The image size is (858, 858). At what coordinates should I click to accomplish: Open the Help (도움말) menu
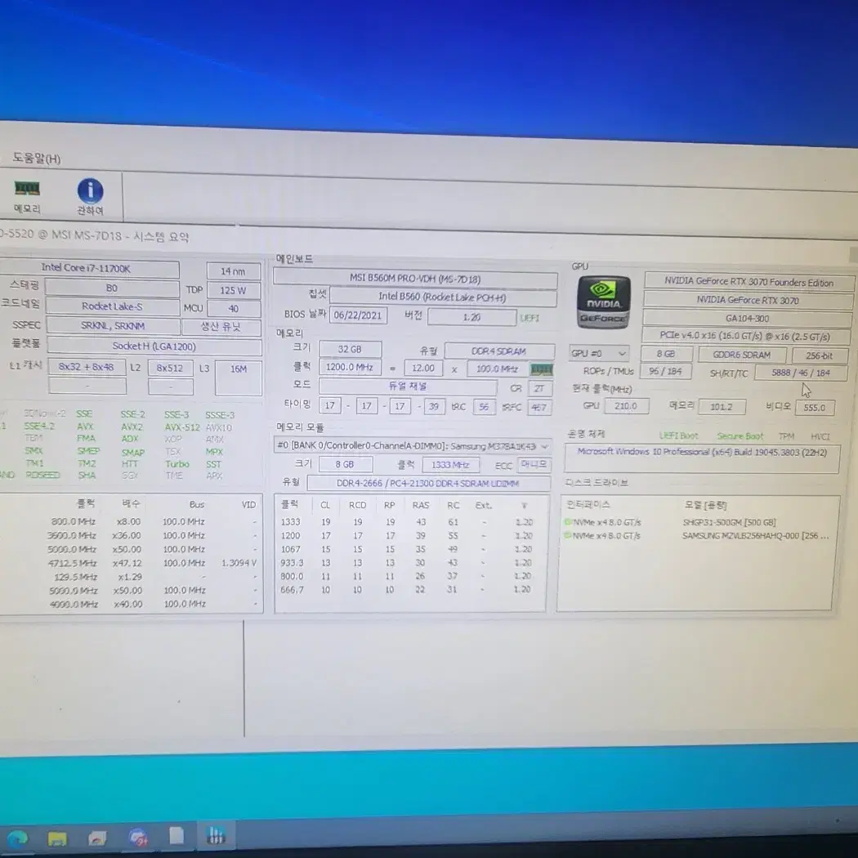[x=36, y=159]
